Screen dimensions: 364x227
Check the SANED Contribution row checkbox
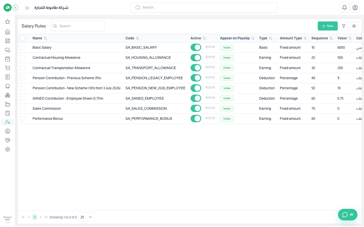[22, 98]
